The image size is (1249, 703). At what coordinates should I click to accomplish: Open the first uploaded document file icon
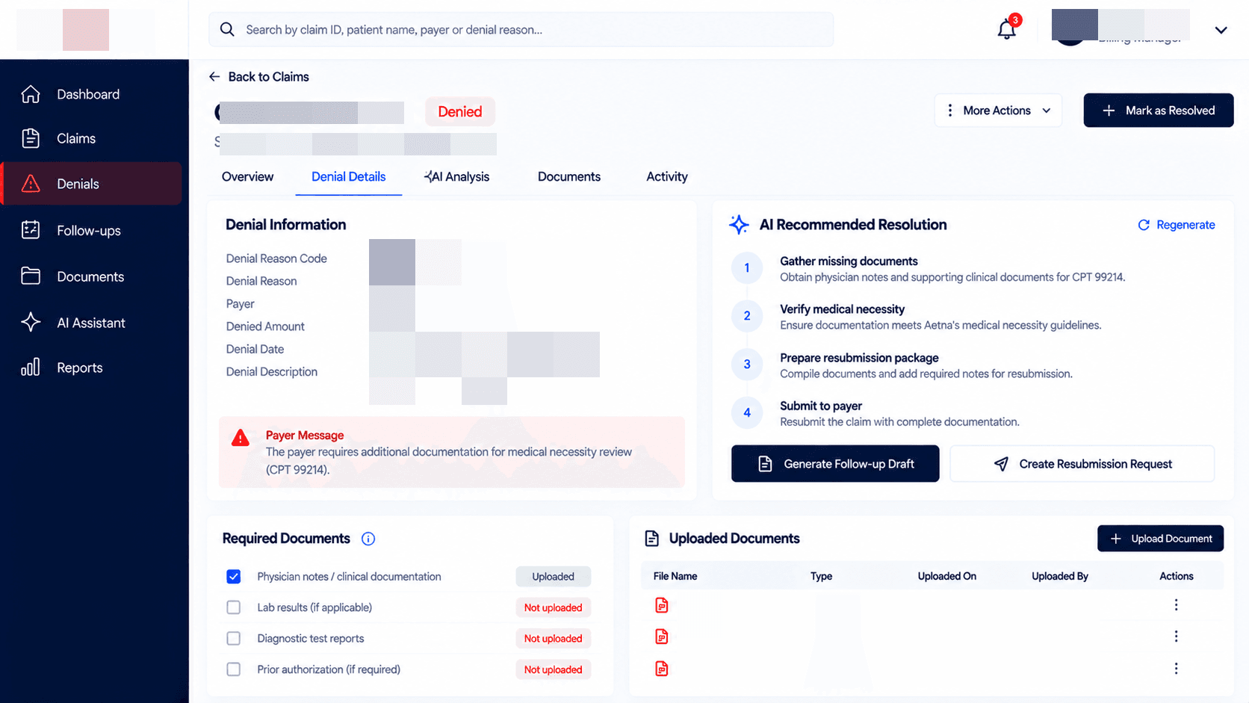[662, 605]
